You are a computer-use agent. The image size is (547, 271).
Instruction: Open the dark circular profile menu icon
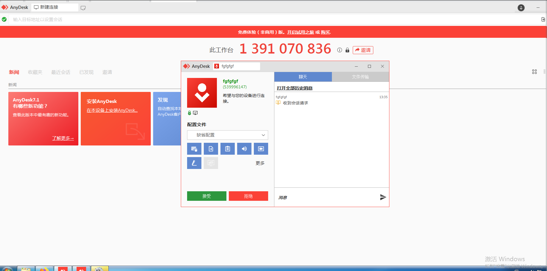[x=521, y=8]
